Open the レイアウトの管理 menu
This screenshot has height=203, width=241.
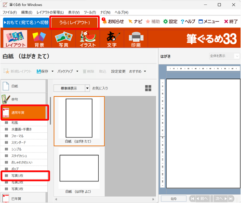[x=50, y=13]
